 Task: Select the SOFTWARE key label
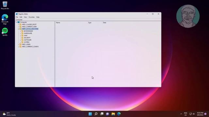coord(28,40)
